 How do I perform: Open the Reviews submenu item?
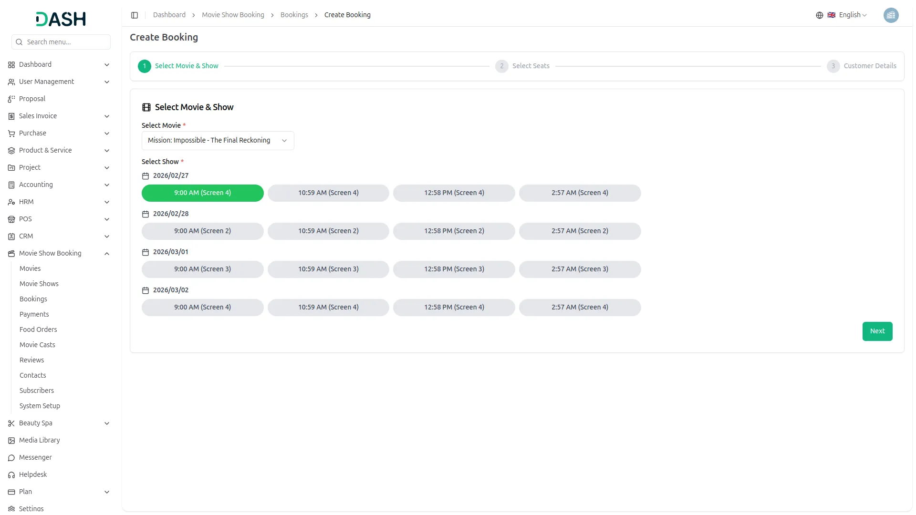pos(31,360)
